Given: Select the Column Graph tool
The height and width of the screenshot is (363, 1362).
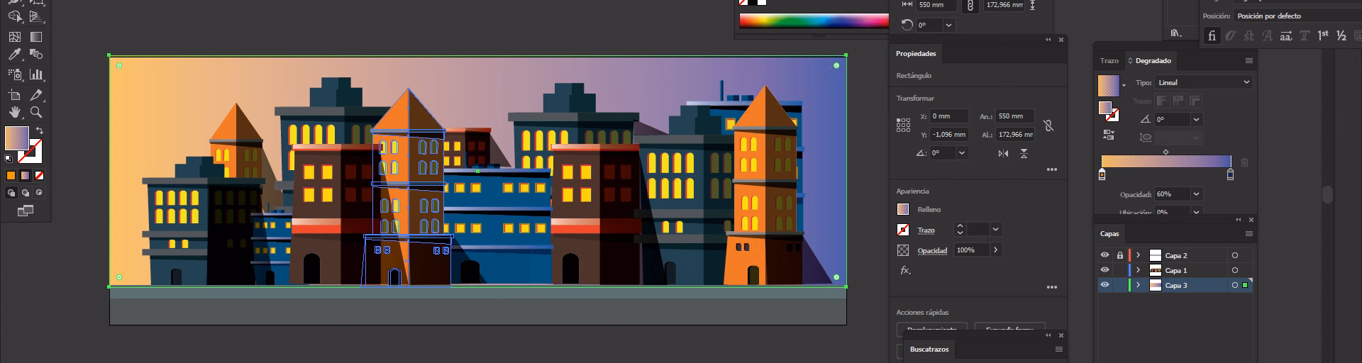Looking at the screenshot, I should [x=36, y=74].
